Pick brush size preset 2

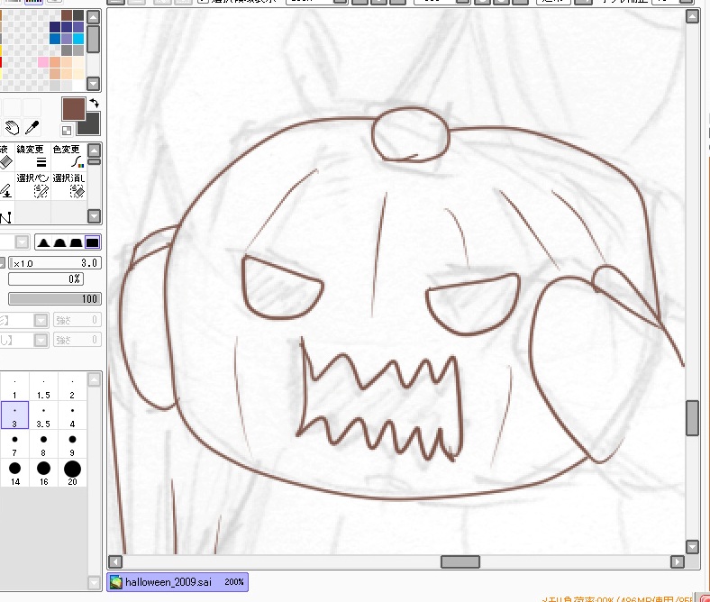72,387
